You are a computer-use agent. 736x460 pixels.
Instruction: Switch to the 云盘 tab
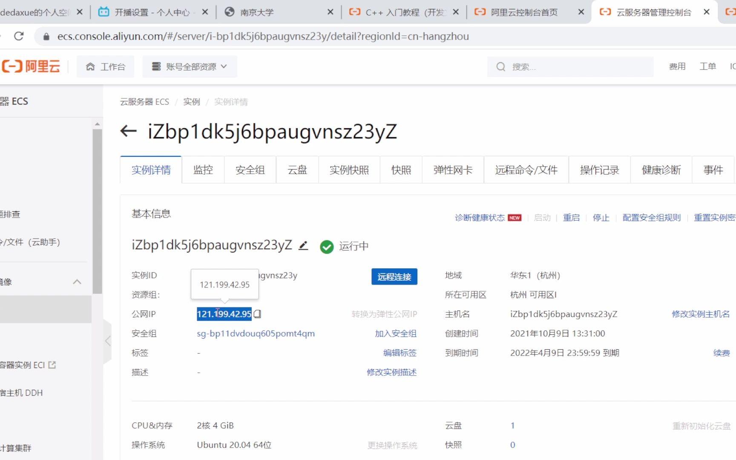297,170
